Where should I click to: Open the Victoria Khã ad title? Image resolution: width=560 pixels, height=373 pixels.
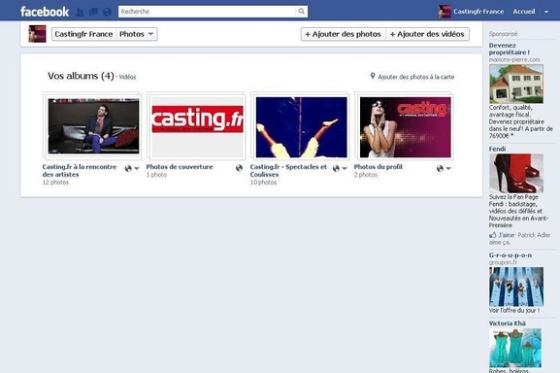(508, 323)
